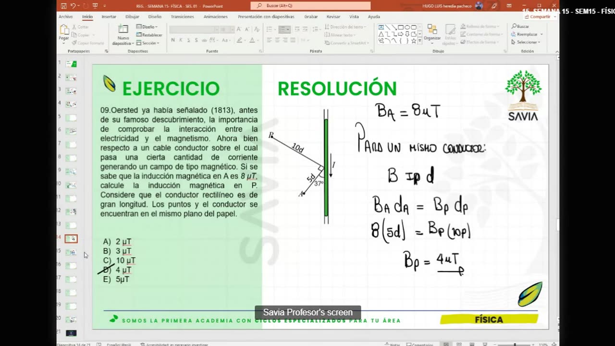Screen dimensions: 615x346
Task: Switch to the Insertar tab
Action: 109,17
